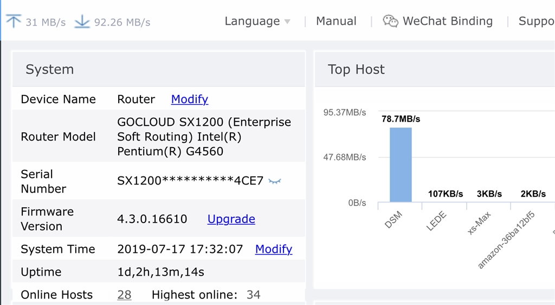Open the Language dropdown

pyautogui.click(x=252, y=21)
